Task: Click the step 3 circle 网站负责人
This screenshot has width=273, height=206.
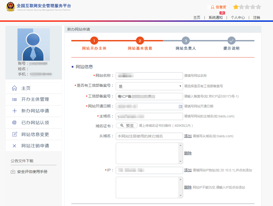Action: coord(186,41)
